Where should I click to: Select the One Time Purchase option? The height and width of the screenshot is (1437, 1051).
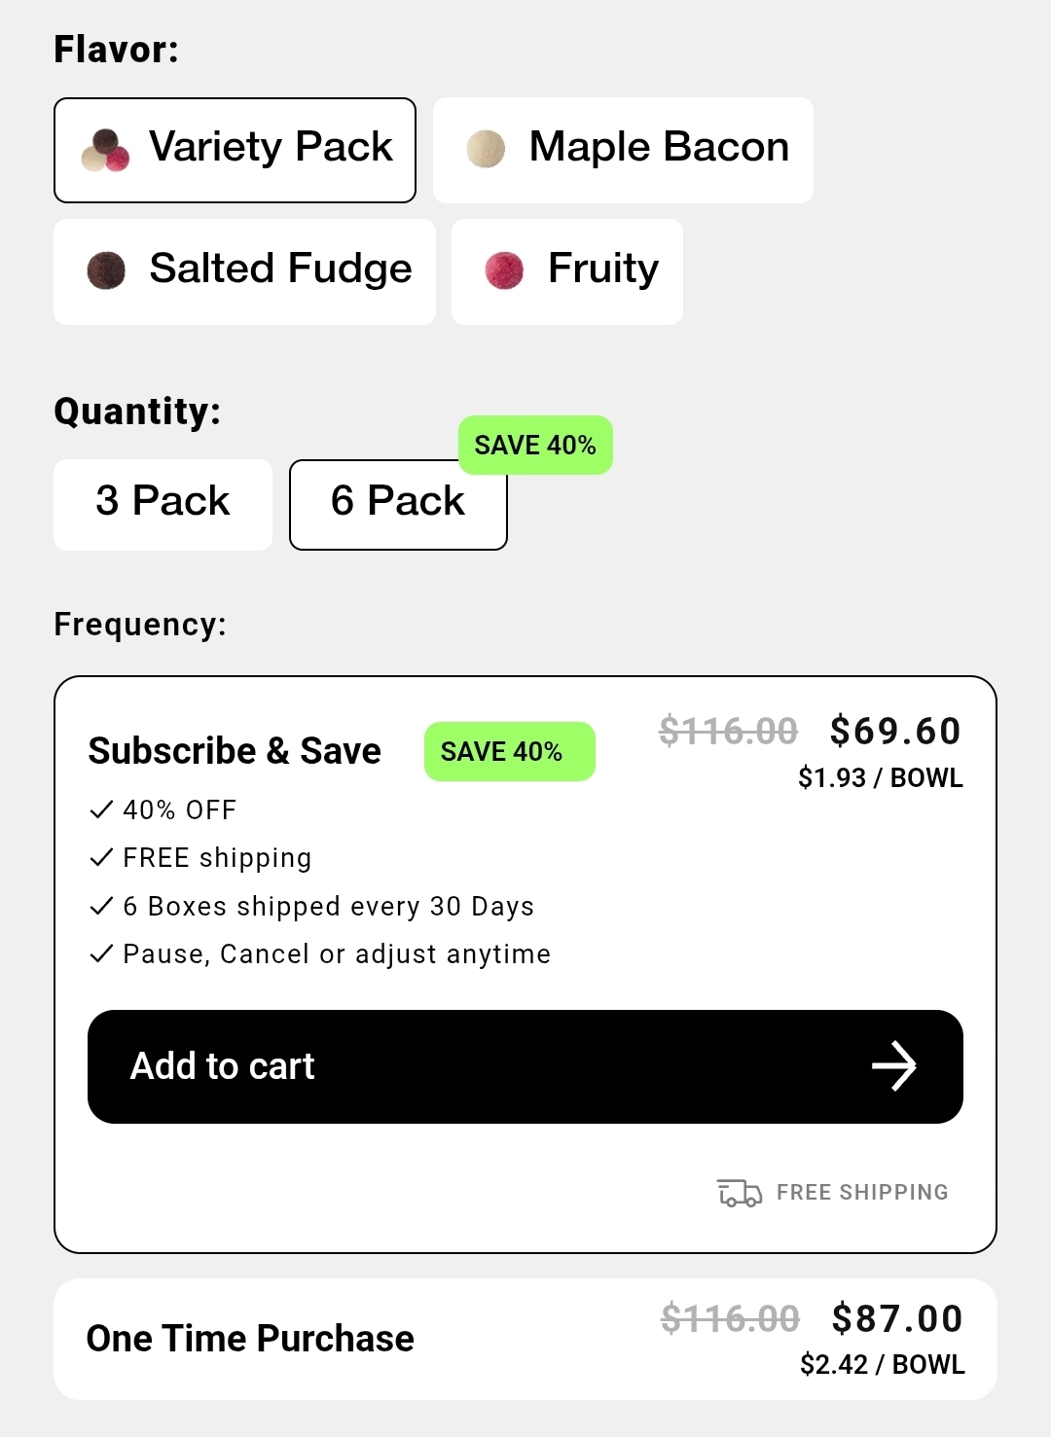pos(250,1339)
